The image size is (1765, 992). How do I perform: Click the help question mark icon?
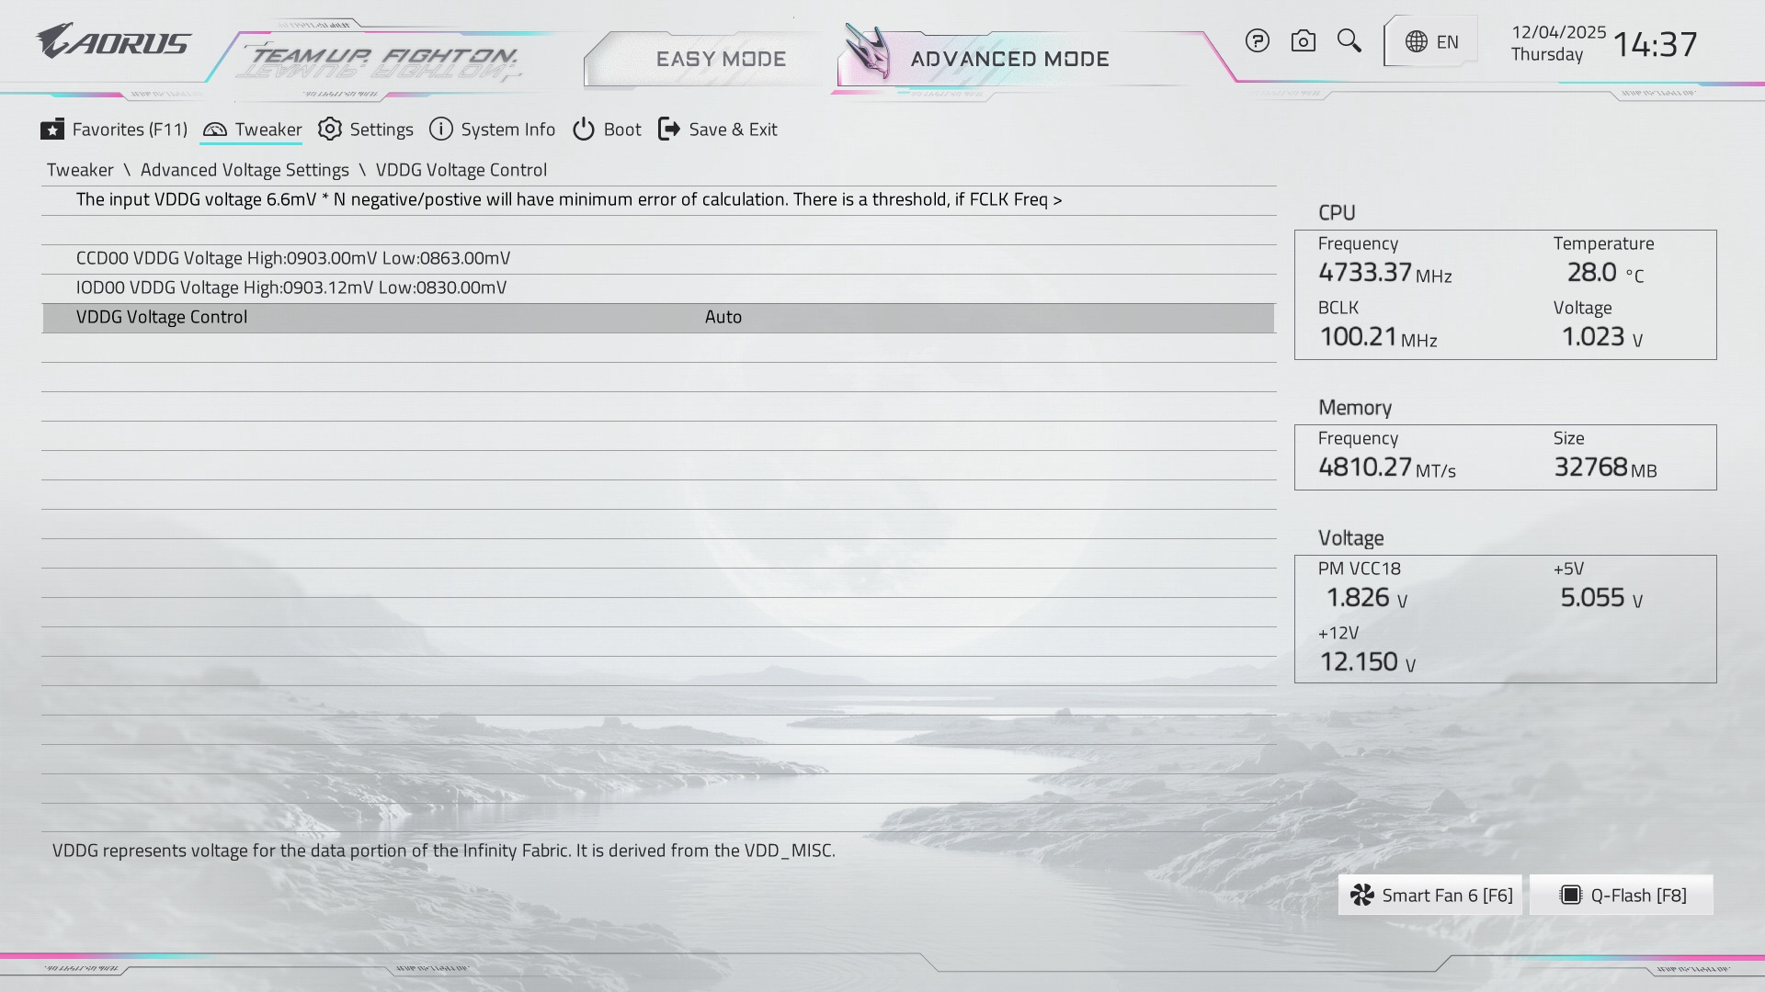pyautogui.click(x=1257, y=41)
